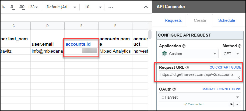Click the OAuth help question icon
The width and height of the screenshot is (246, 111).
pyautogui.click(x=174, y=89)
